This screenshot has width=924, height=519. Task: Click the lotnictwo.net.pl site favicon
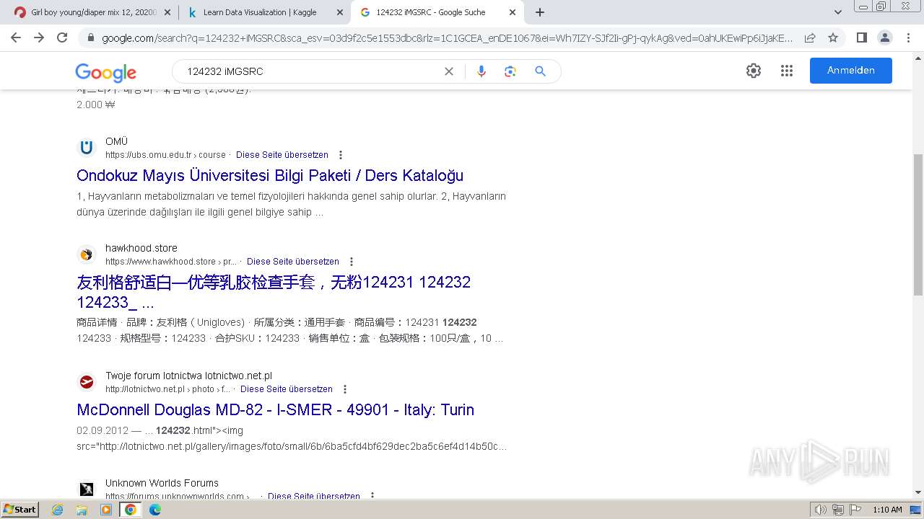click(x=87, y=382)
